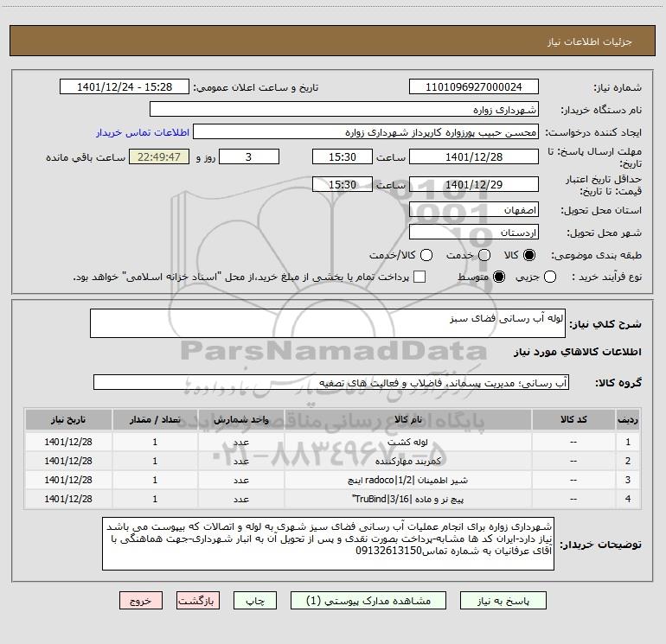Select the خدمت radio button

pos(484,255)
